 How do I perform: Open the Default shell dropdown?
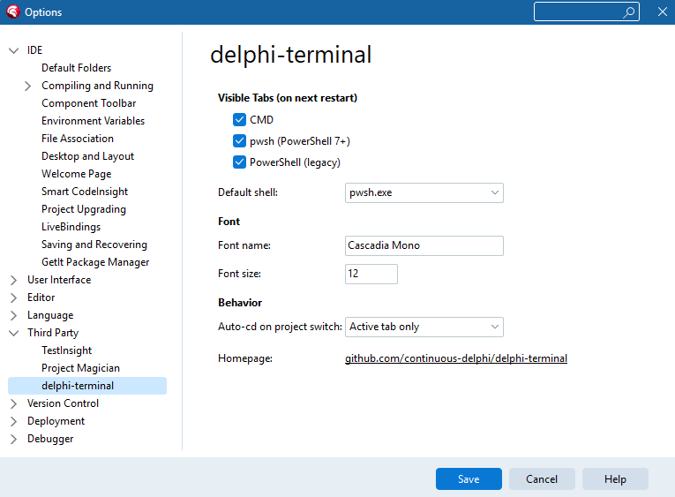pos(424,192)
